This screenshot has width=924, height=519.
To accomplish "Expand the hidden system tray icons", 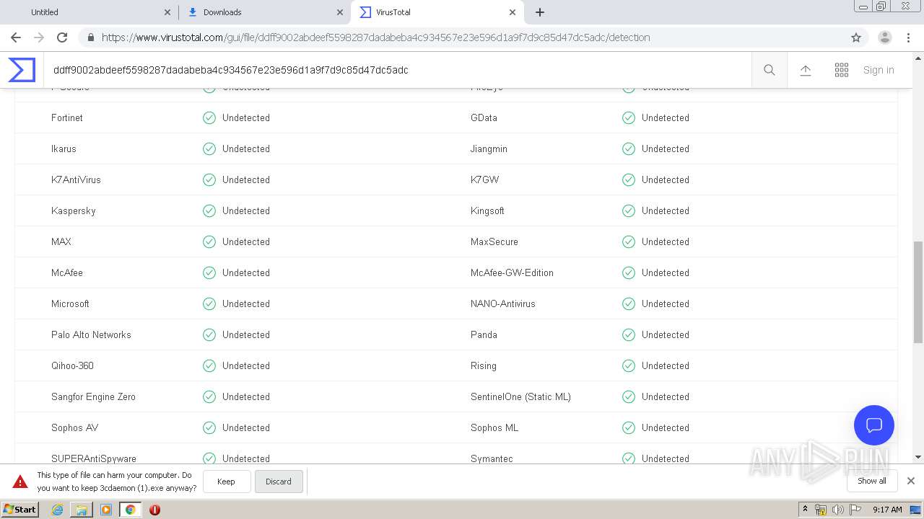I will 806,510.
